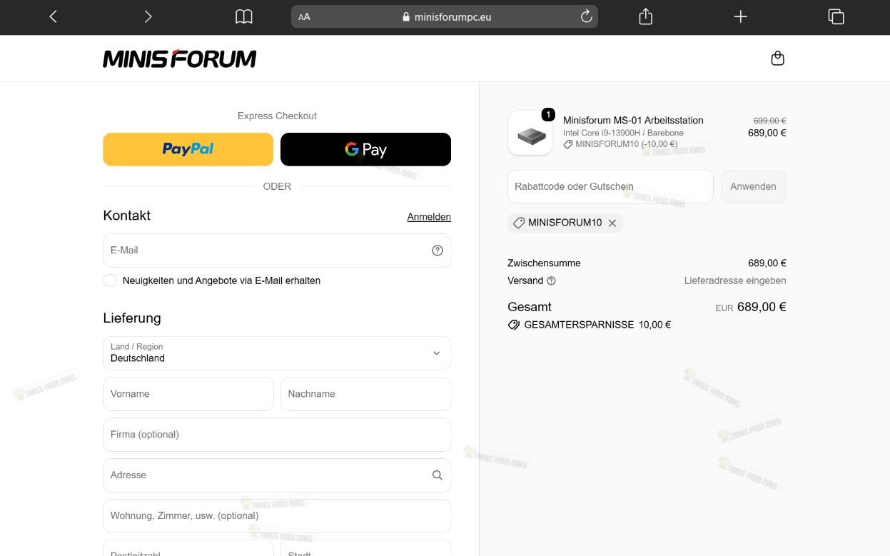This screenshot has width=890, height=556.
Task: Open a new tab with plus icon
Action: point(741,16)
